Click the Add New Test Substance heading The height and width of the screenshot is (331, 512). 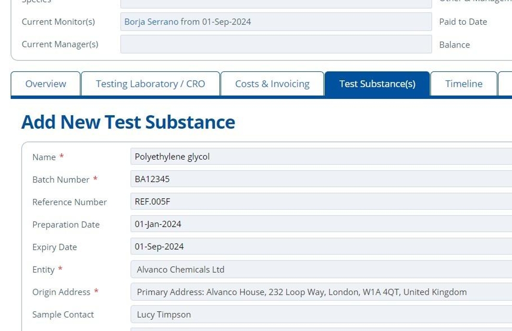tap(128, 122)
